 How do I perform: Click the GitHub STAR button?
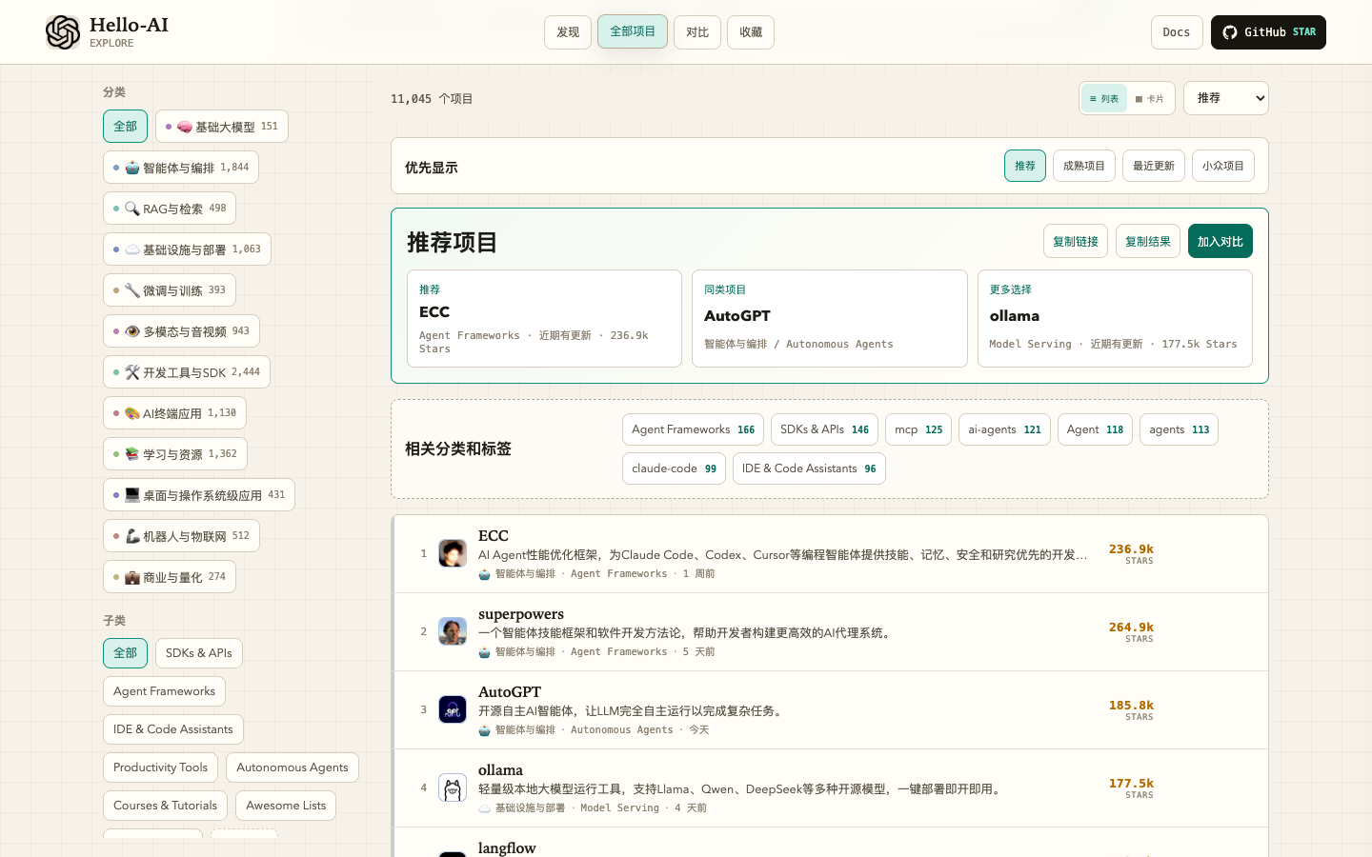click(1268, 32)
